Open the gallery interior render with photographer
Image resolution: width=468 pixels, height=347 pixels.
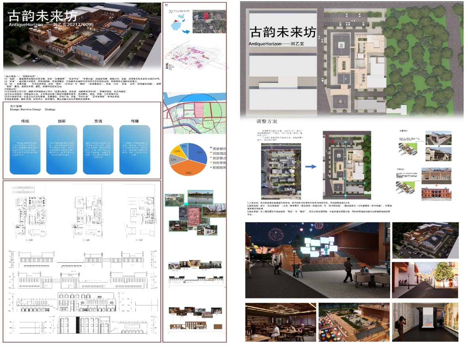(425, 322)
